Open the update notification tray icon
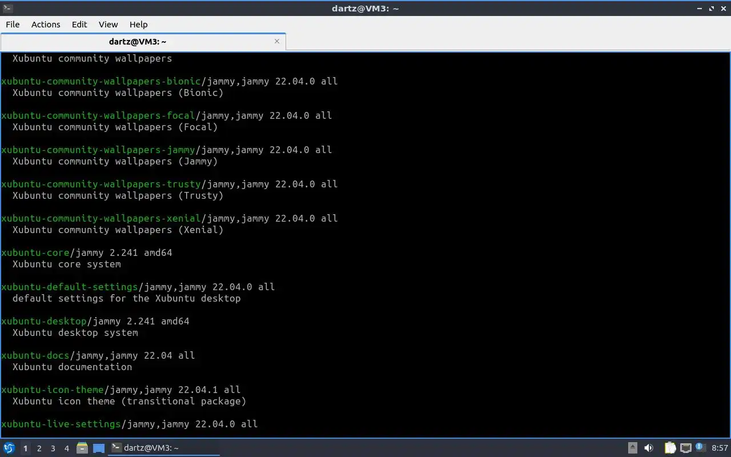The height and width of the screenshot is (457, 731). tap(700, 448)
